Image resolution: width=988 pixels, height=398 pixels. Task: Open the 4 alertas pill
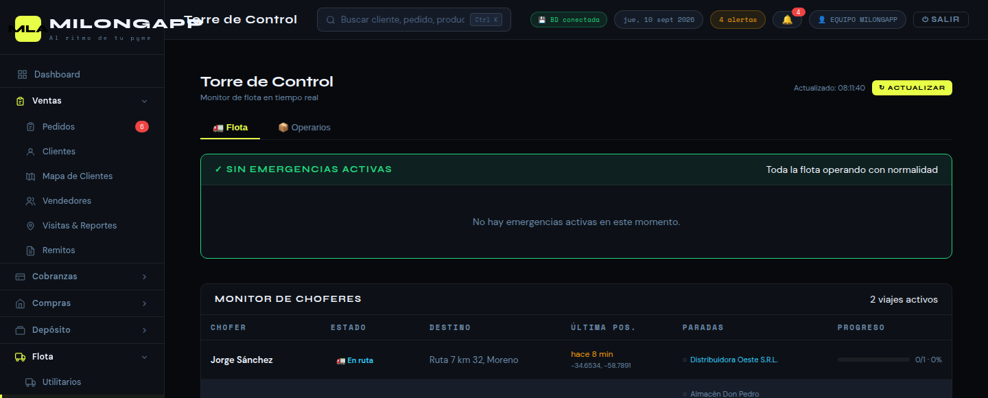tap(738, 20)
